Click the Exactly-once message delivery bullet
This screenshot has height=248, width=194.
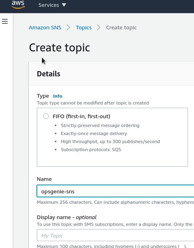pos(94,133)
